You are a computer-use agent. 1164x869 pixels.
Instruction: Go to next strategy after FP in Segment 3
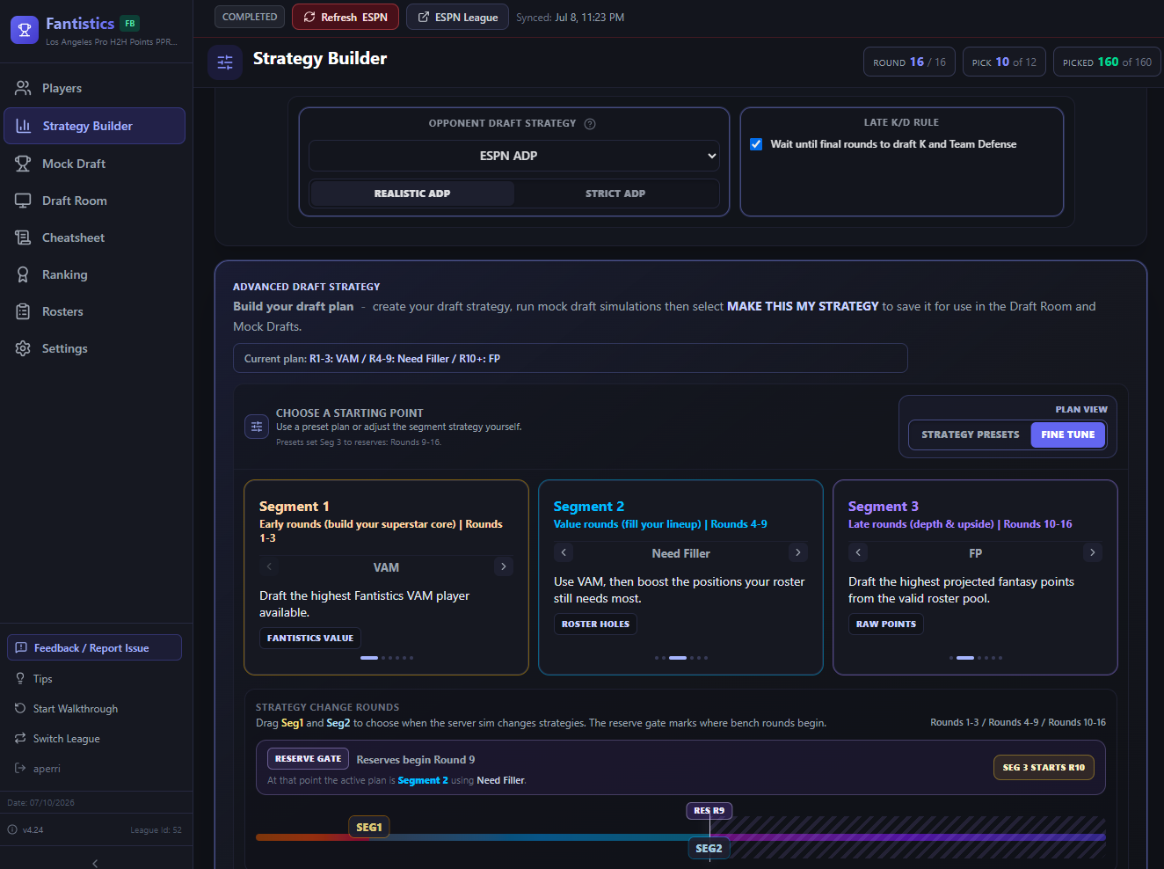pos(1093,552)
